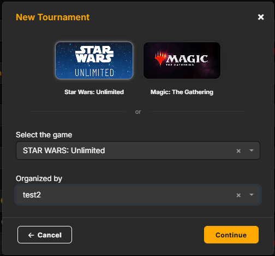275x256 pixels.
Task: Choose the Magic The Gathering game card
Action: [x=182, y=60]
